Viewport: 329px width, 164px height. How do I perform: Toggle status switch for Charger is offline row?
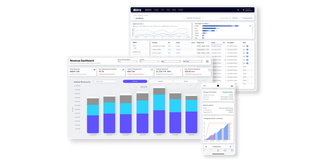point(247,50)
